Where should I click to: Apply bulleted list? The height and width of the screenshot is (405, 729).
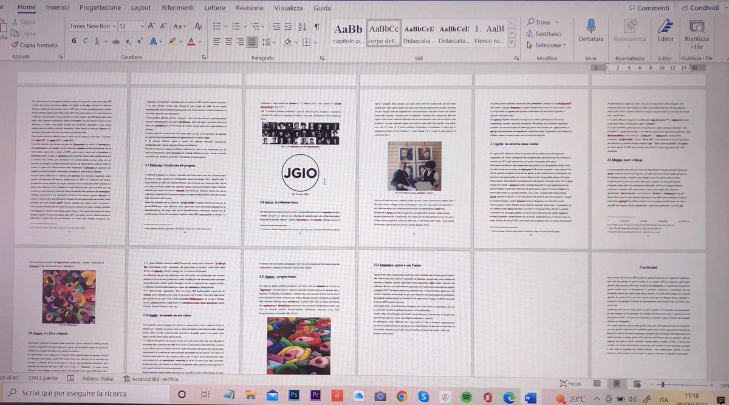[217, 27]
